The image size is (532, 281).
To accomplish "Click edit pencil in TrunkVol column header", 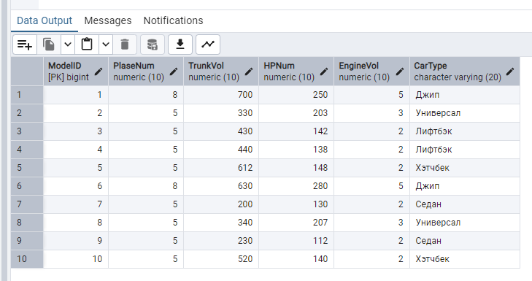I will pos(249,72).
